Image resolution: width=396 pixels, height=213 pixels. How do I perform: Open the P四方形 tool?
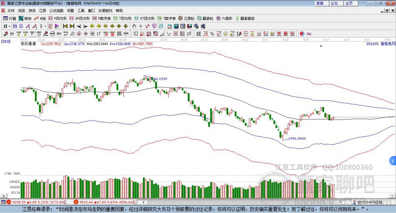(x=58, y=19)
